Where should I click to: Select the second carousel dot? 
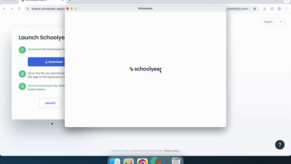(52, 124)
